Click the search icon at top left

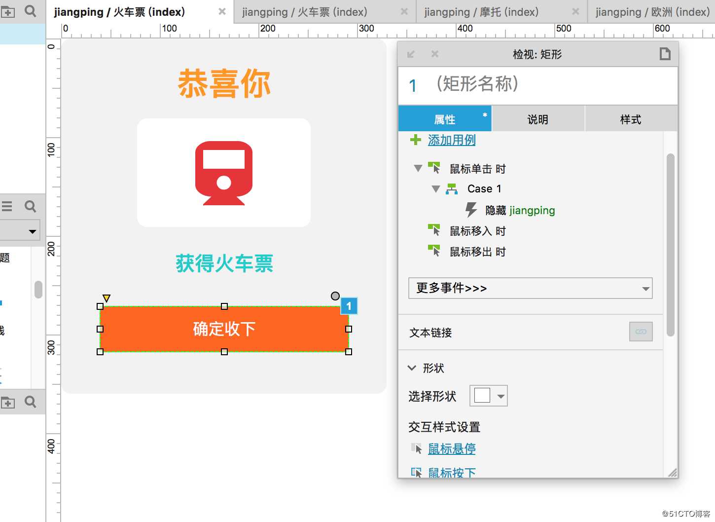(31, 11)
